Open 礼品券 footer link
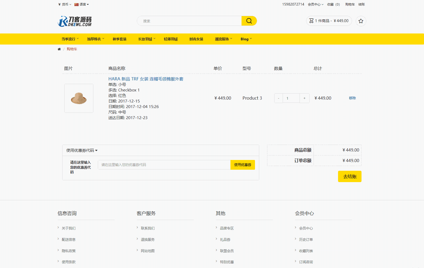Viewport: 424px width, 268px height. point(225,240)
